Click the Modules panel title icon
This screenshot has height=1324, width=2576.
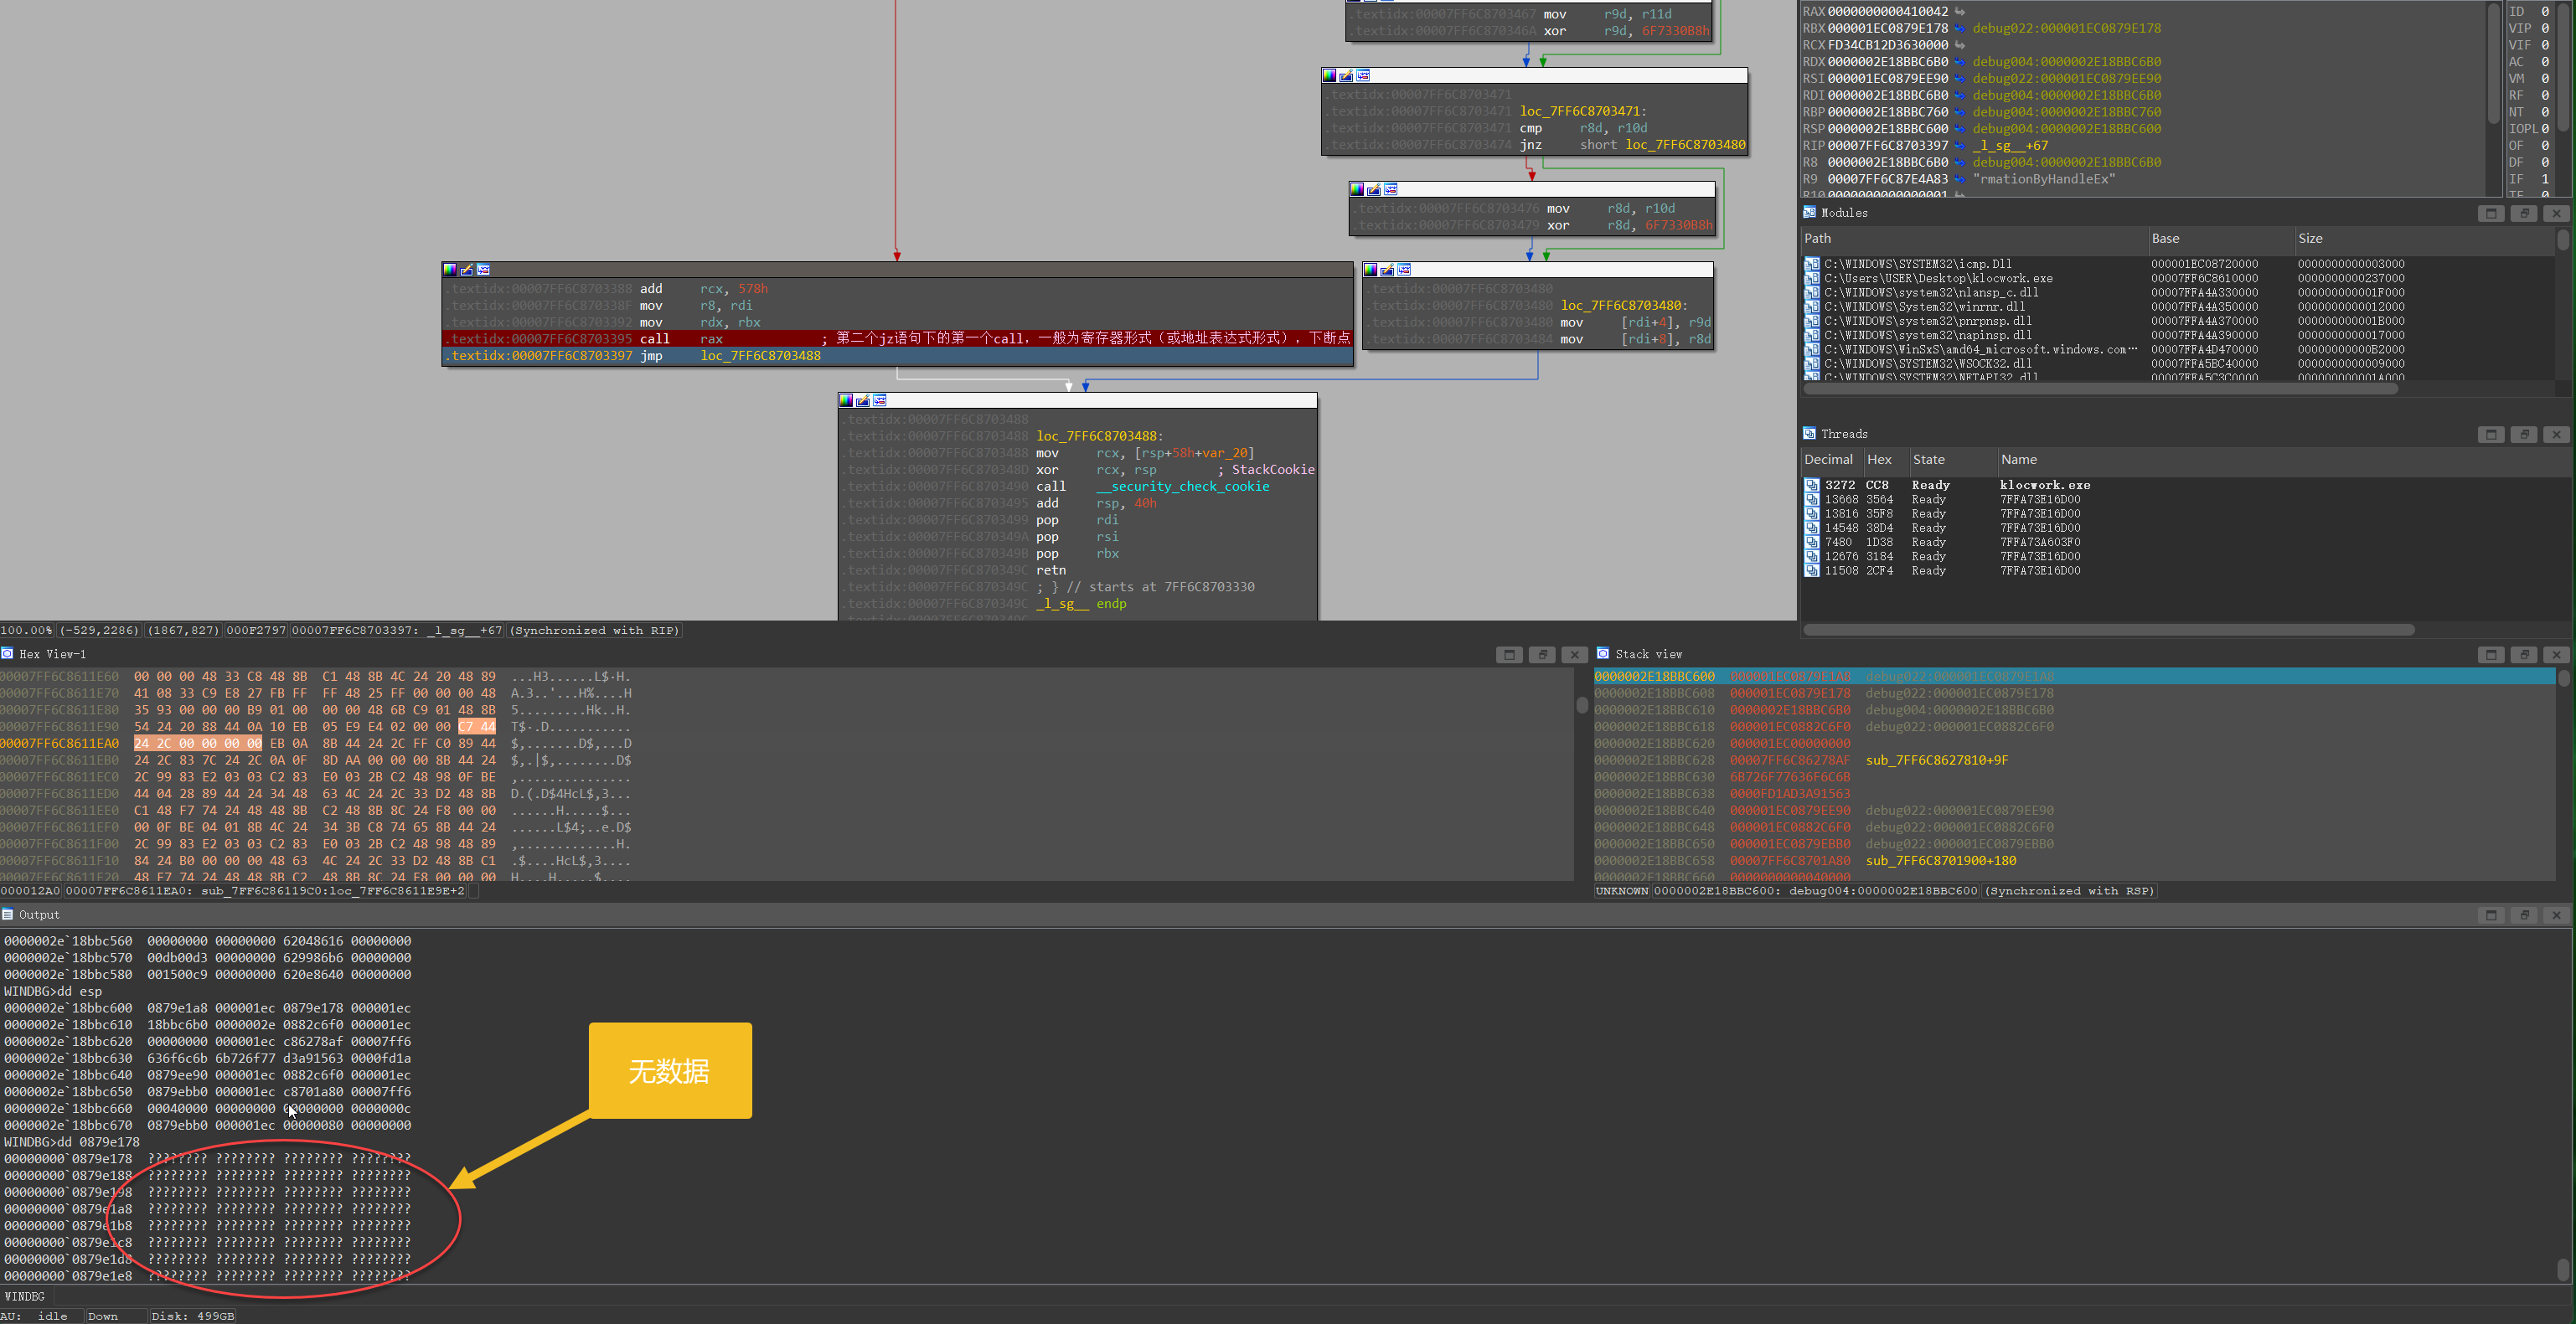[1809, 213]
